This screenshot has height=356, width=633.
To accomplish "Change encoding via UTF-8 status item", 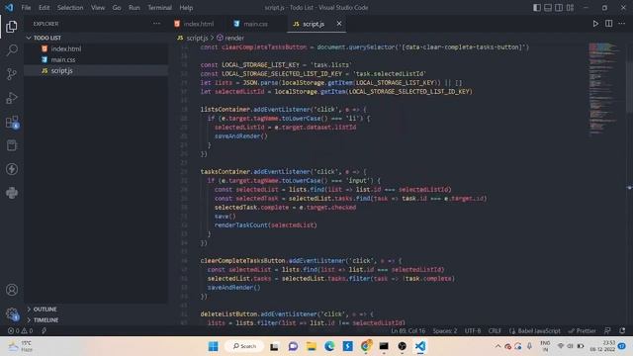I will click(473, 330).
